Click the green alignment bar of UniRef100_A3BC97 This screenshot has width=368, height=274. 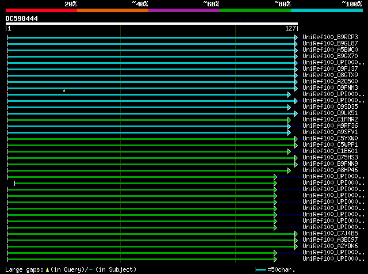[x=151, y=241]
